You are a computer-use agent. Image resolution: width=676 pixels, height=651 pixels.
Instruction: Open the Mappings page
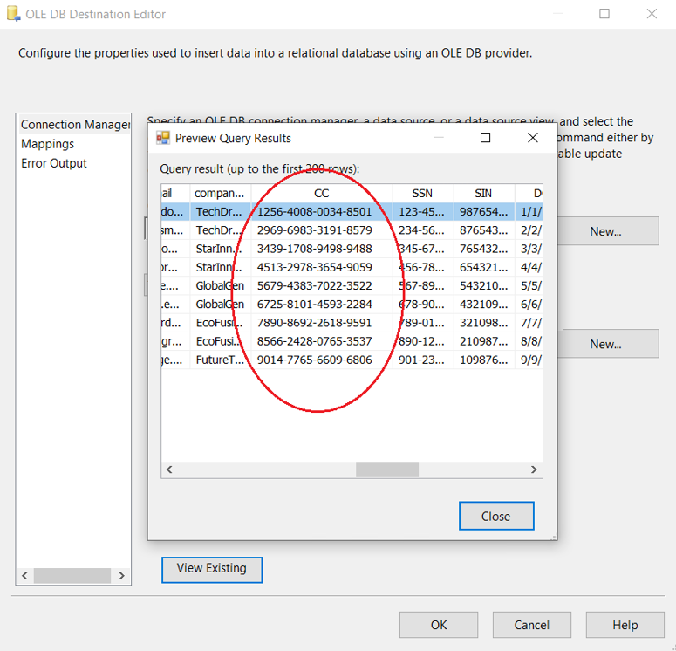pos(47,144)
